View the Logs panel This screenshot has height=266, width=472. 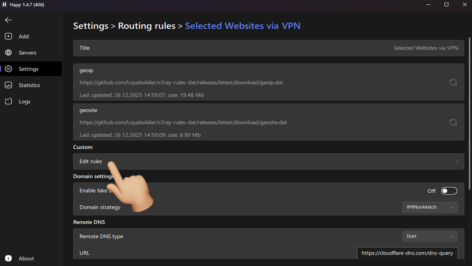point(24,101)
